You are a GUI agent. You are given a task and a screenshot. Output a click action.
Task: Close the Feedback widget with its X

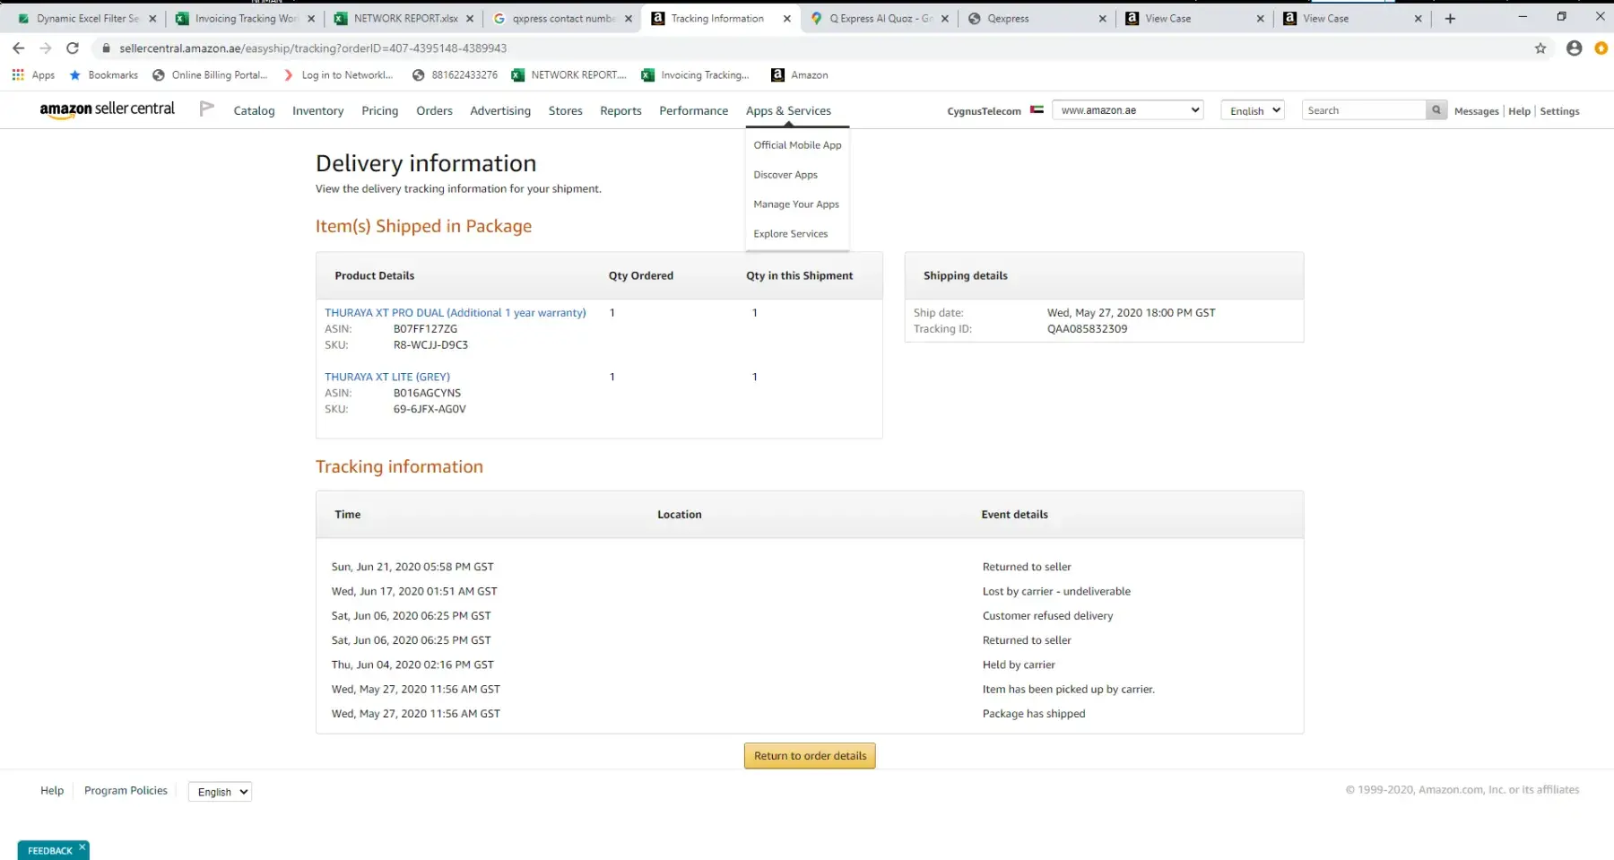click(x=82, y=847)
